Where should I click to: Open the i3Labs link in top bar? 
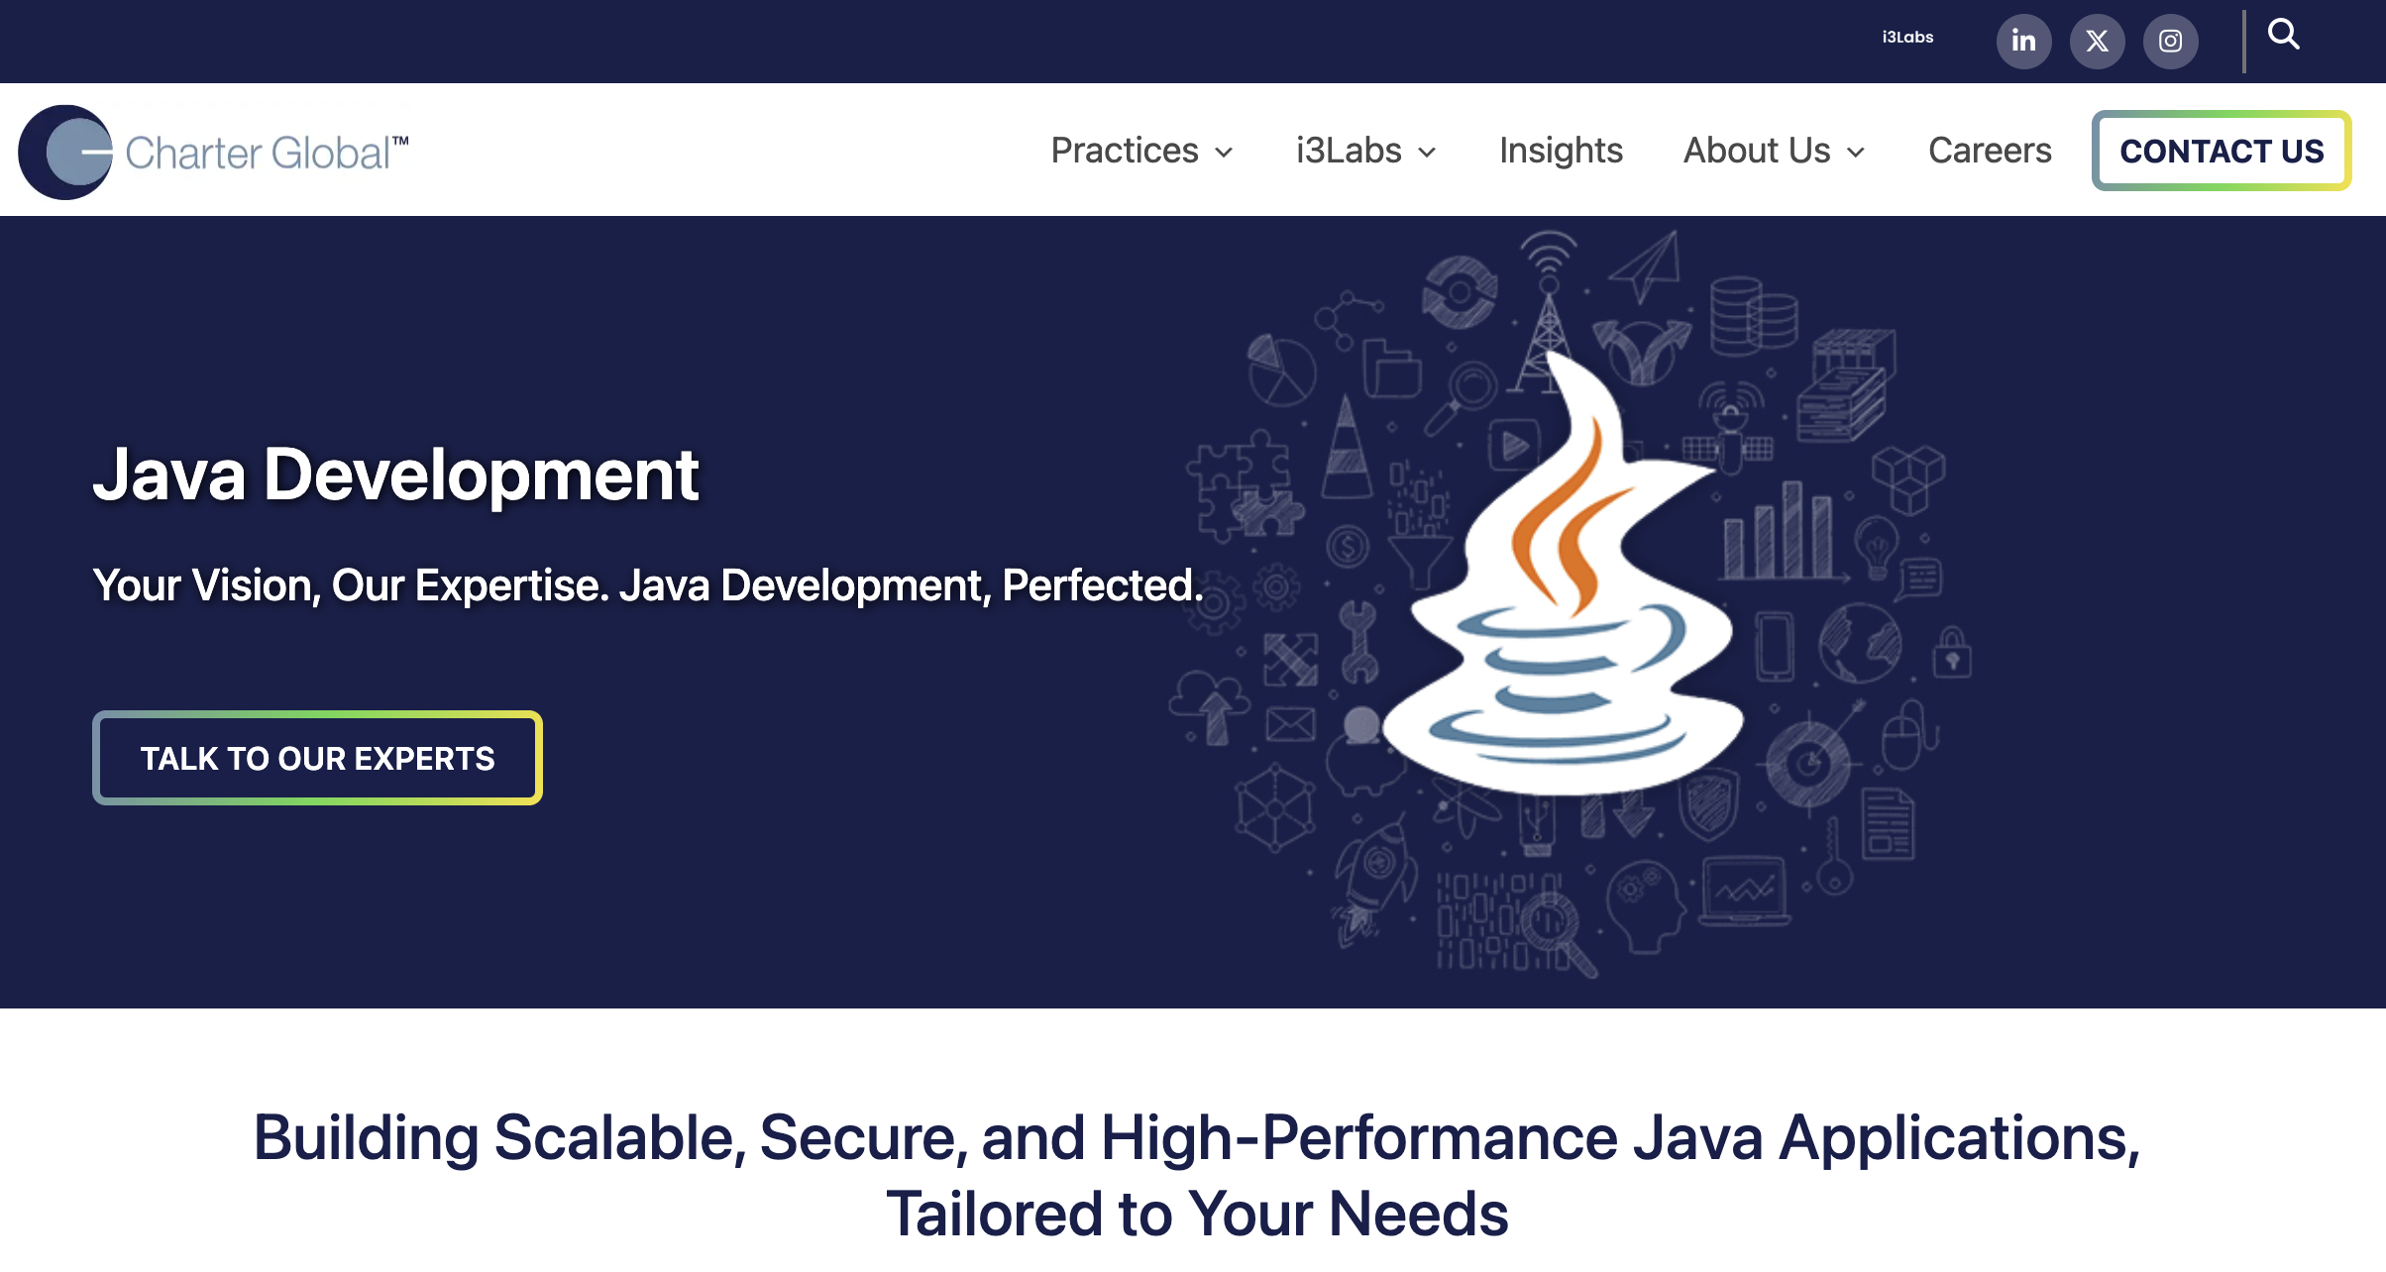(x=1907, y=37)
